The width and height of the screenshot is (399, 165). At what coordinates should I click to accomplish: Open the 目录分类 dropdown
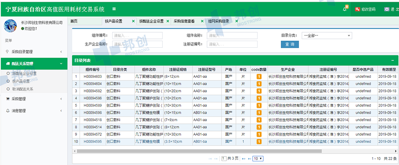tap(327, 35)
